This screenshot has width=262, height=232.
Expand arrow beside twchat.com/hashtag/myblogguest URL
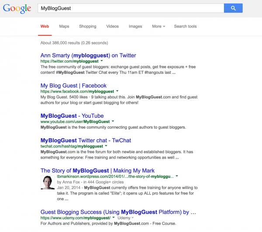[106, 146]
